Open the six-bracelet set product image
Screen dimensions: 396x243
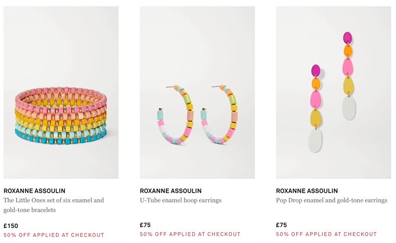tap(61, 93)
